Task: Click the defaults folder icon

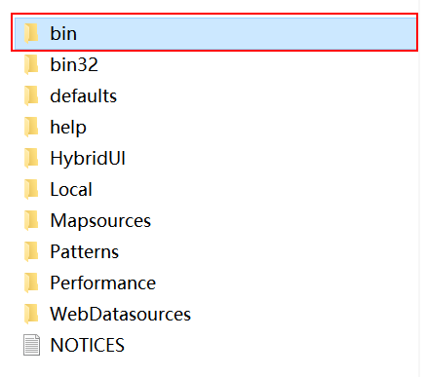Action: click(x=31, y=95)
